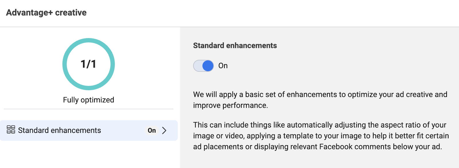This screenshot has width=459, height=168.
Task: Select the Standard enhancements row label
Action: click(x=59, y=130)
